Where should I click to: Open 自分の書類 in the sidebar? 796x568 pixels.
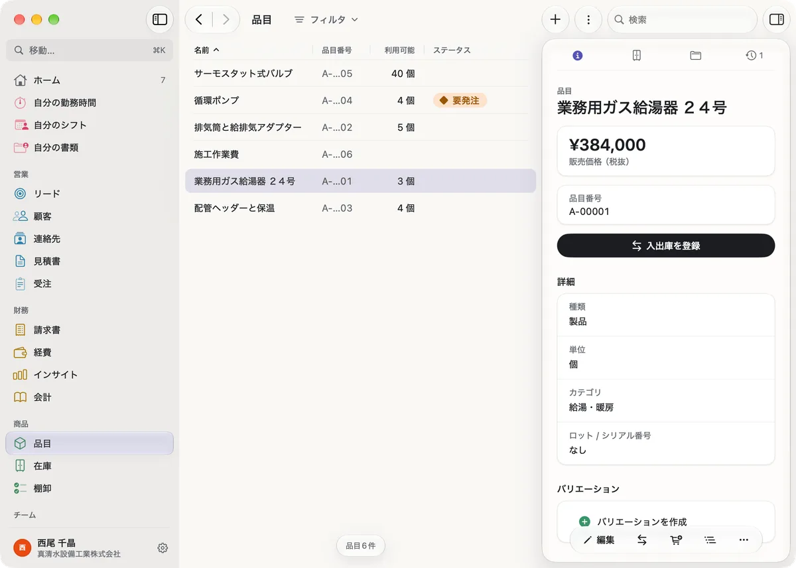tap(90, 147)
